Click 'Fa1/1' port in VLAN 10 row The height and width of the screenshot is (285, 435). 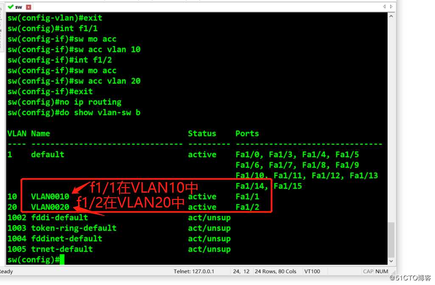(248, 196)
